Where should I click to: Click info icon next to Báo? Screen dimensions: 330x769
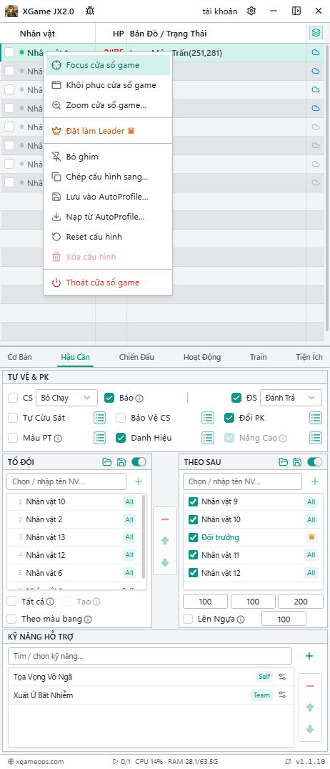point(140,398)
